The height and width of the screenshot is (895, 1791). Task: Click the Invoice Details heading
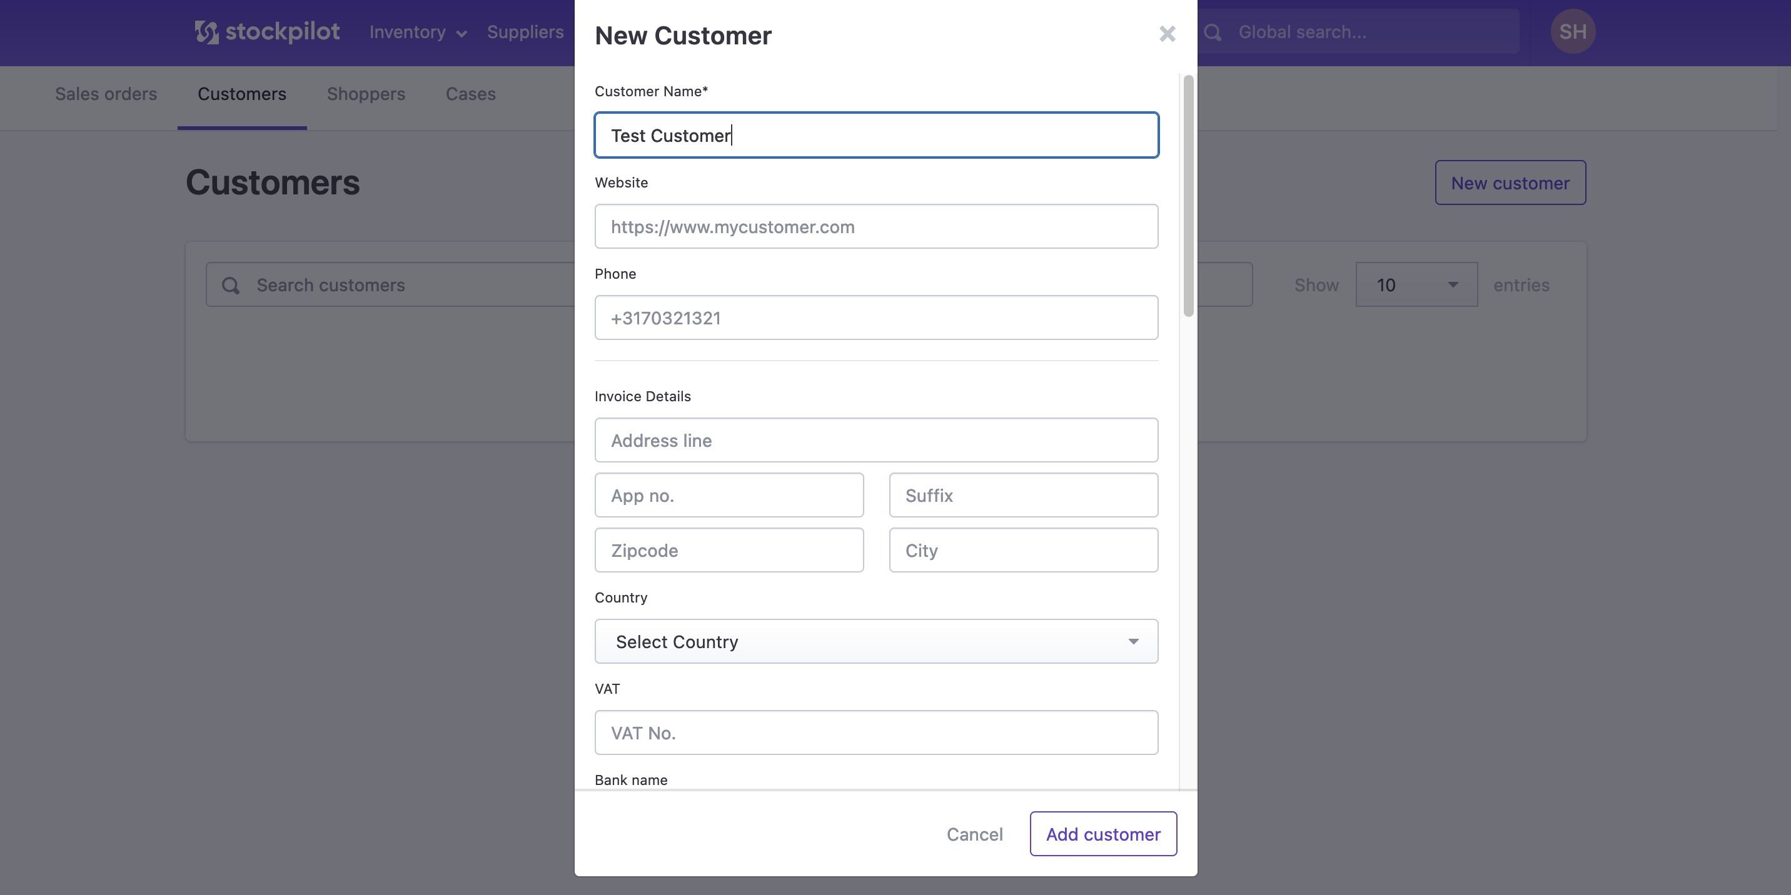point(642,396)
